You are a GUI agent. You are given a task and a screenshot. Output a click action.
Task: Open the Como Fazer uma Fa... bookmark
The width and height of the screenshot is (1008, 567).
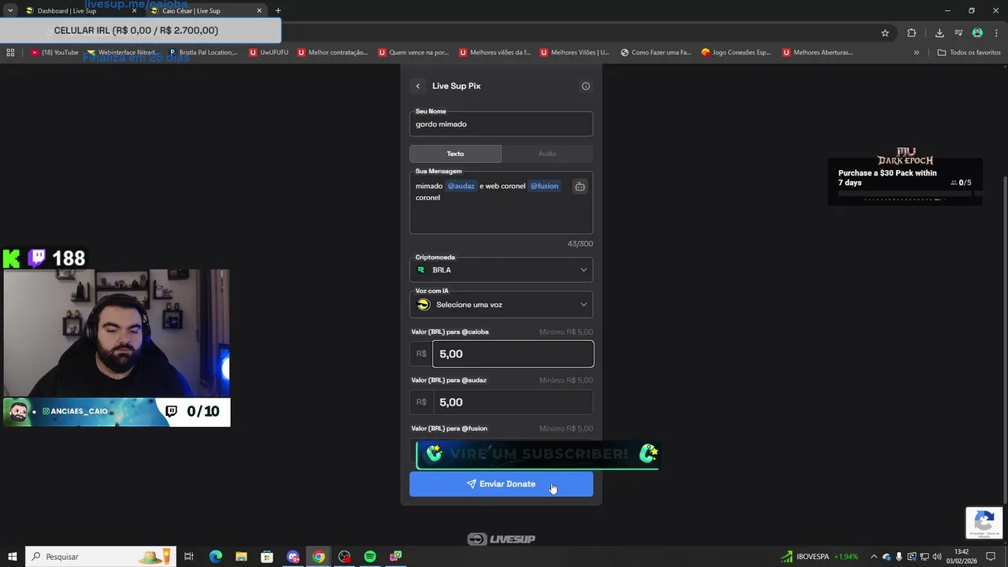656,53
